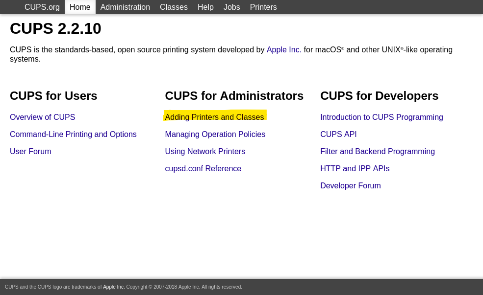Go to the Administration tab
The height and width of the screenshot is (295, 483).
[x=125, y=7]
